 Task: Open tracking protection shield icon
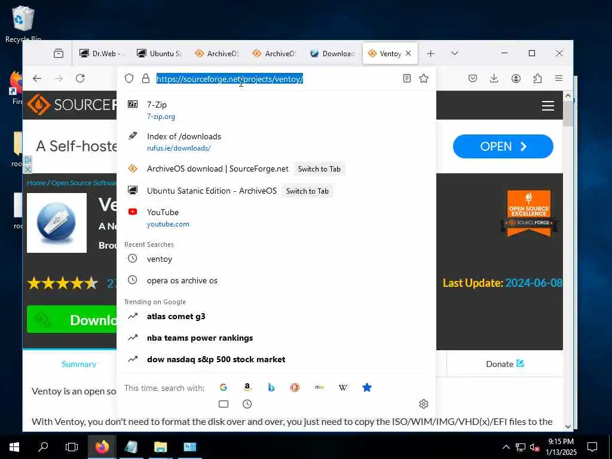[x=129, y=78]
